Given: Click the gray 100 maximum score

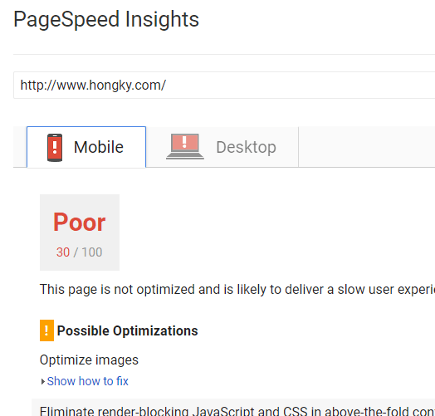Looking at the screenshot, I should [x=92, y=252].
